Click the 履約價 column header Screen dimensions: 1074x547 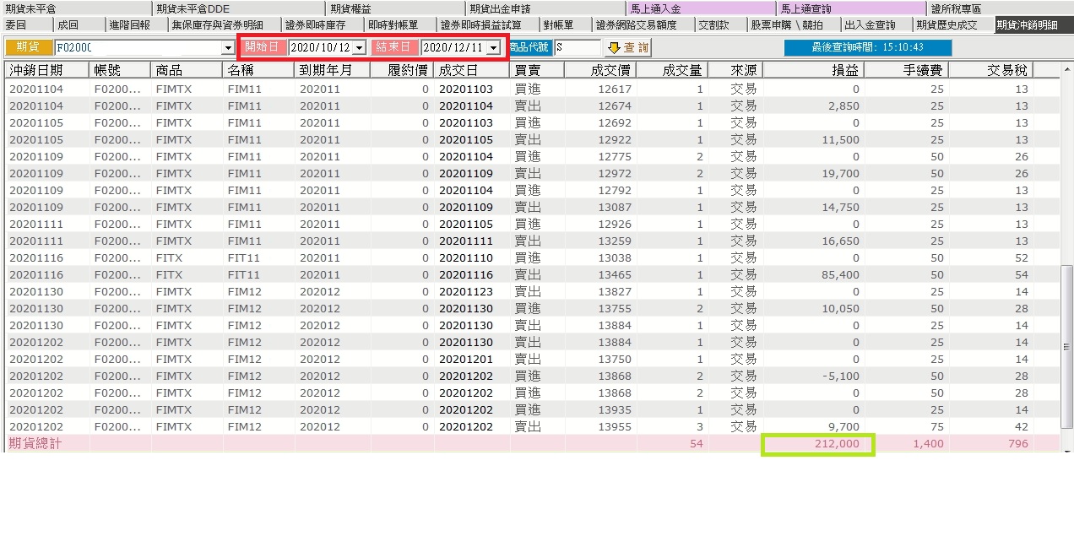coord(401,70)
